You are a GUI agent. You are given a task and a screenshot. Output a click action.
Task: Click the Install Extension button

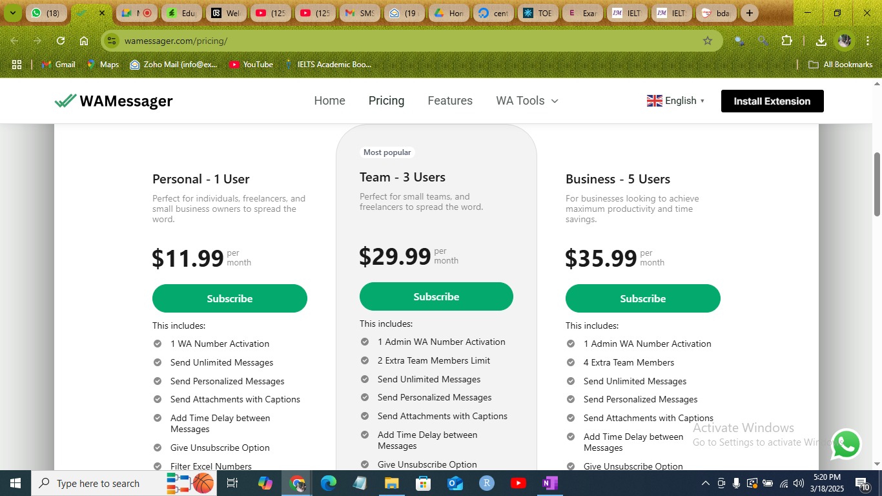click(772, 101)
